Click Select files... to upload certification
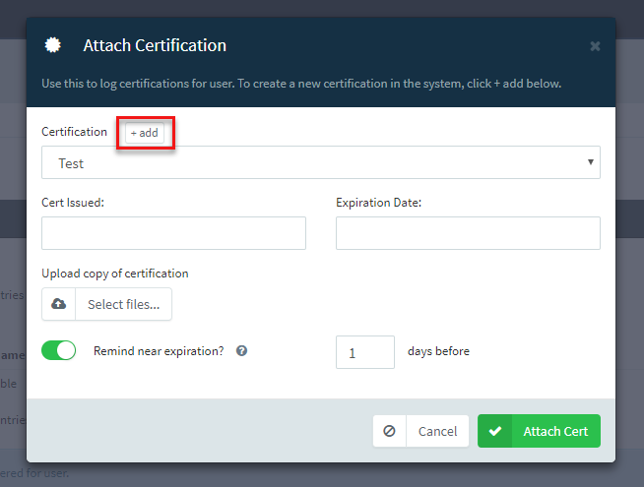Viewport: 644px width, 487px height. (x=124, y=304)
